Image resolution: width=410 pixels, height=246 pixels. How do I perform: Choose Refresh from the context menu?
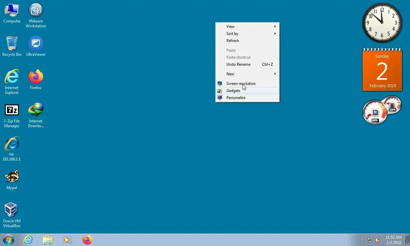coord(247,41)
